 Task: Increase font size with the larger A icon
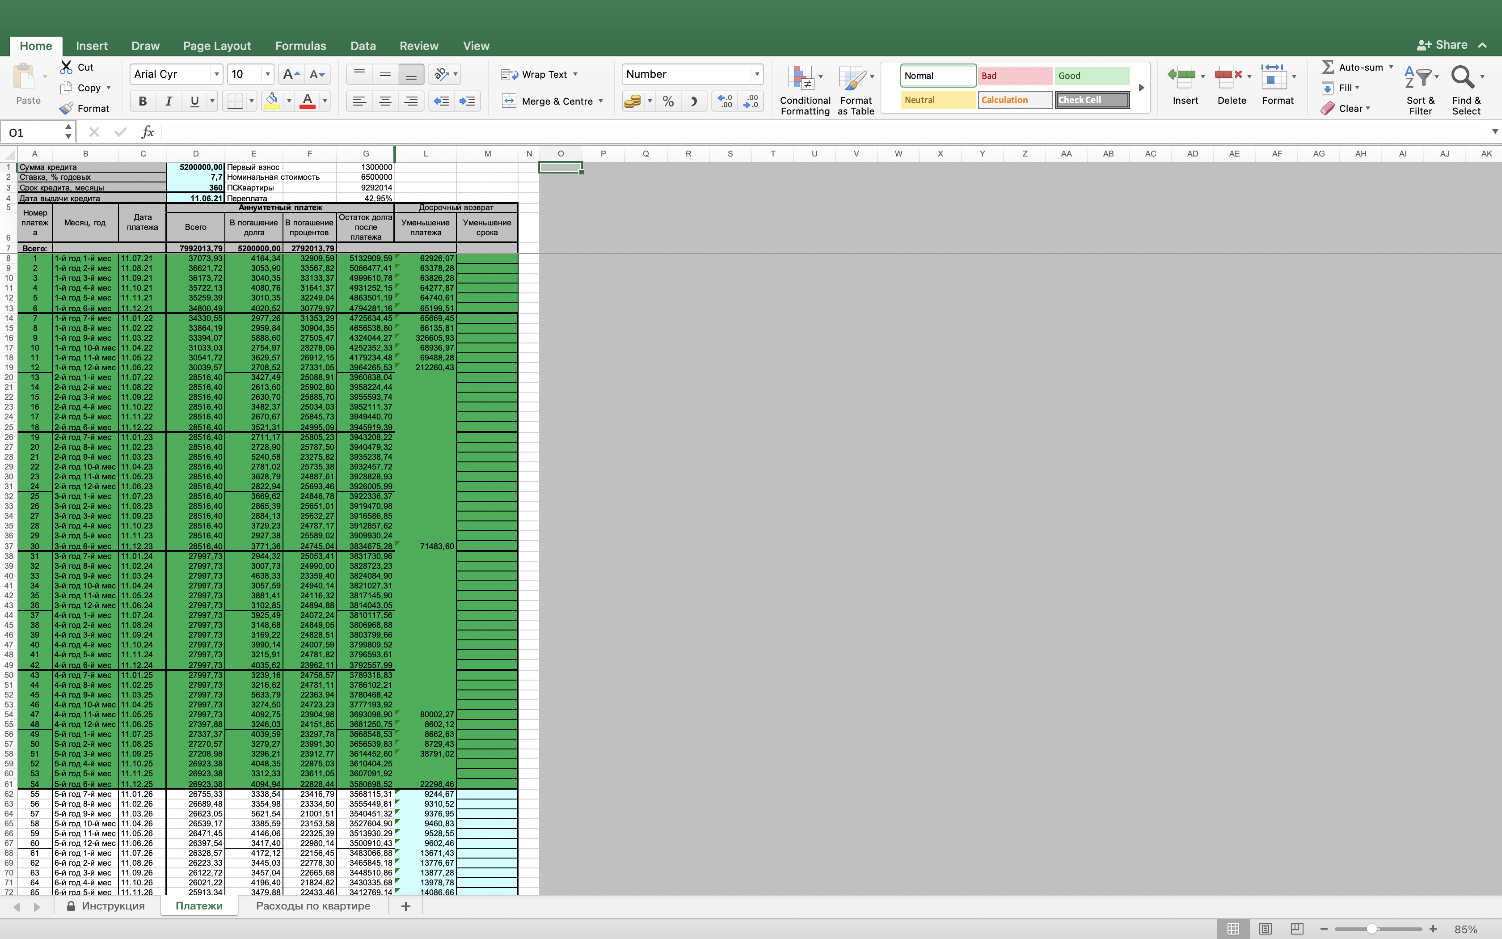pos(291,75)
